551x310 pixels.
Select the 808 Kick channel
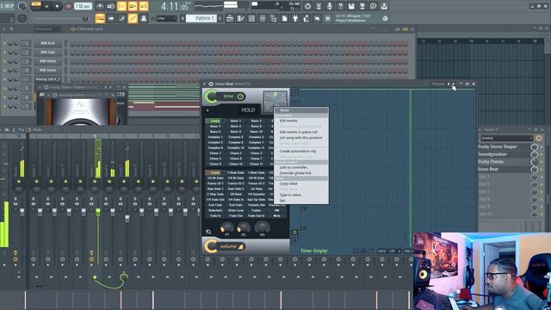tap(48, 43)
